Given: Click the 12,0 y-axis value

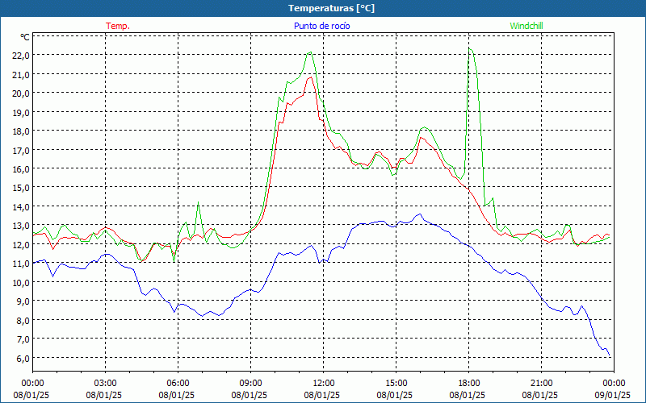Looking at the screenshot, I should pyautogui.click(x=21, y=244).
